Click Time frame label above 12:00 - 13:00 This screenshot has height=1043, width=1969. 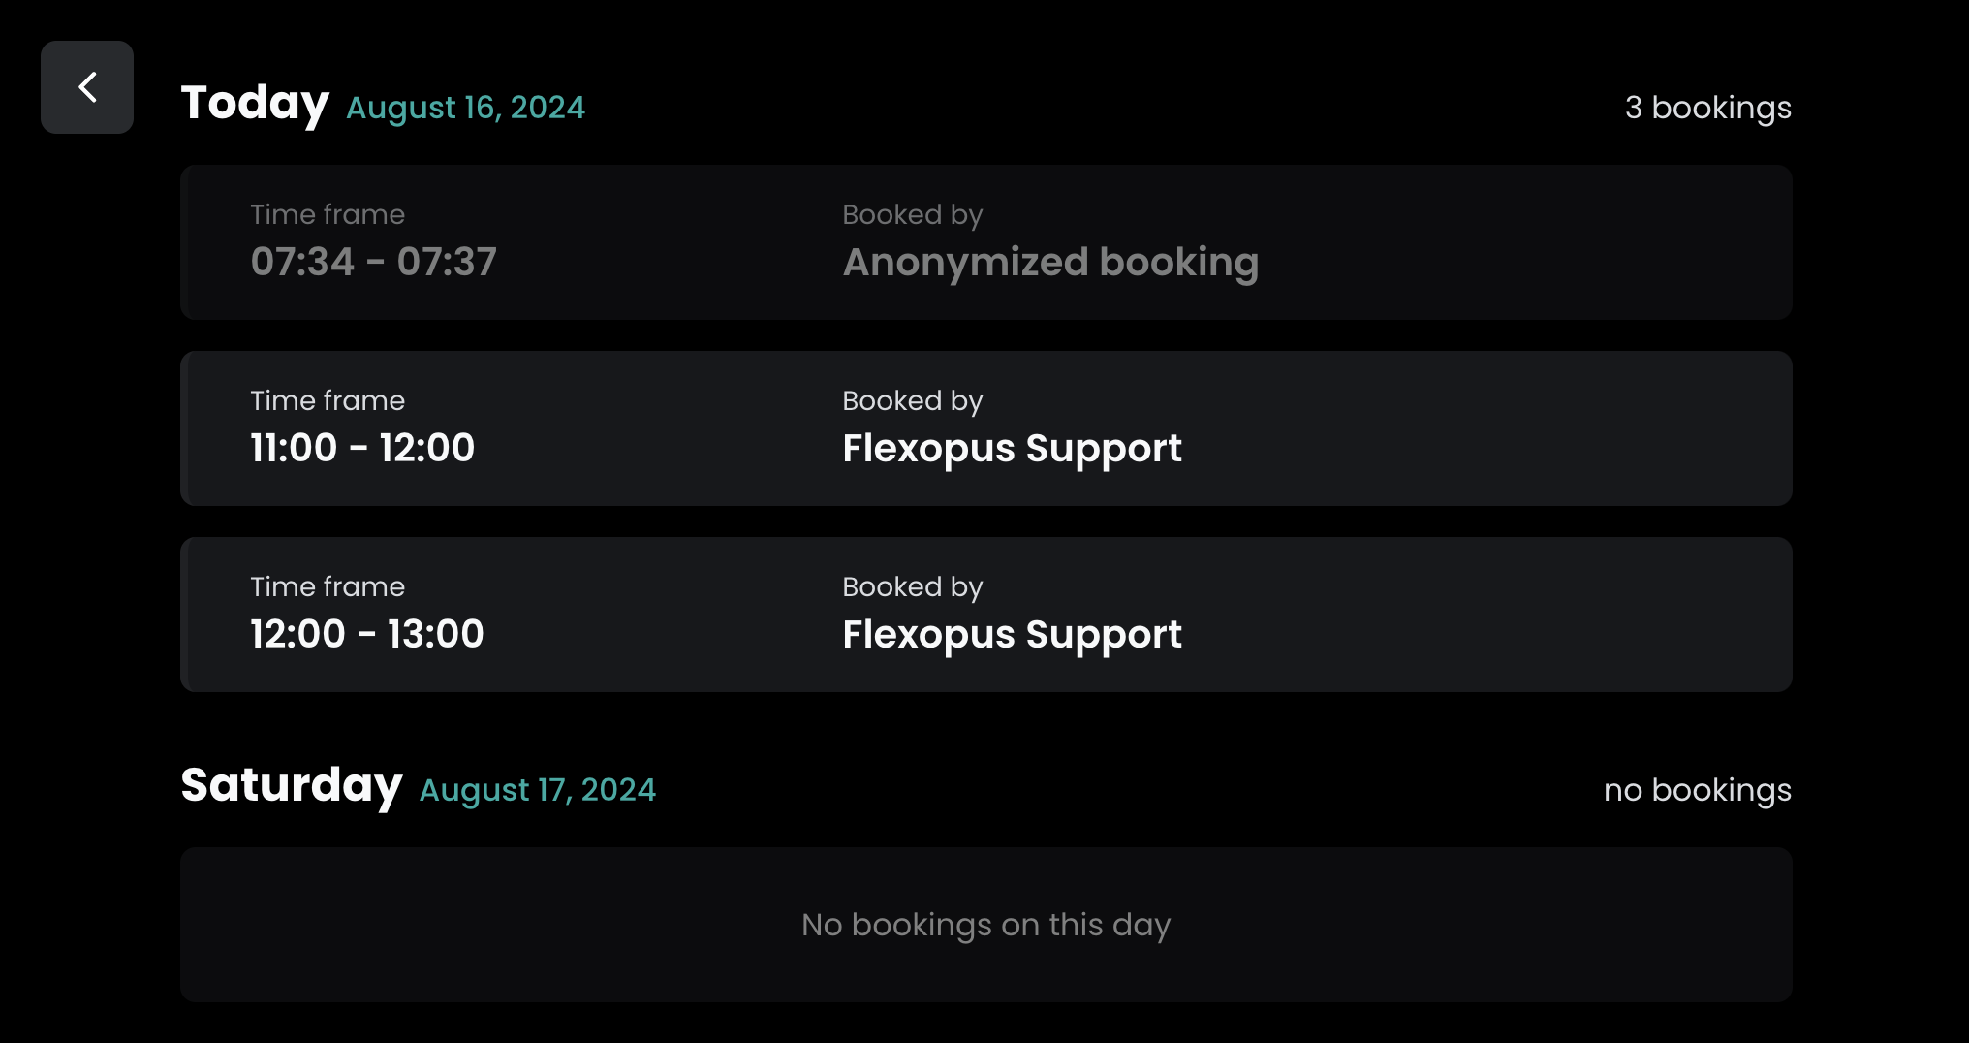click(328, 586)
